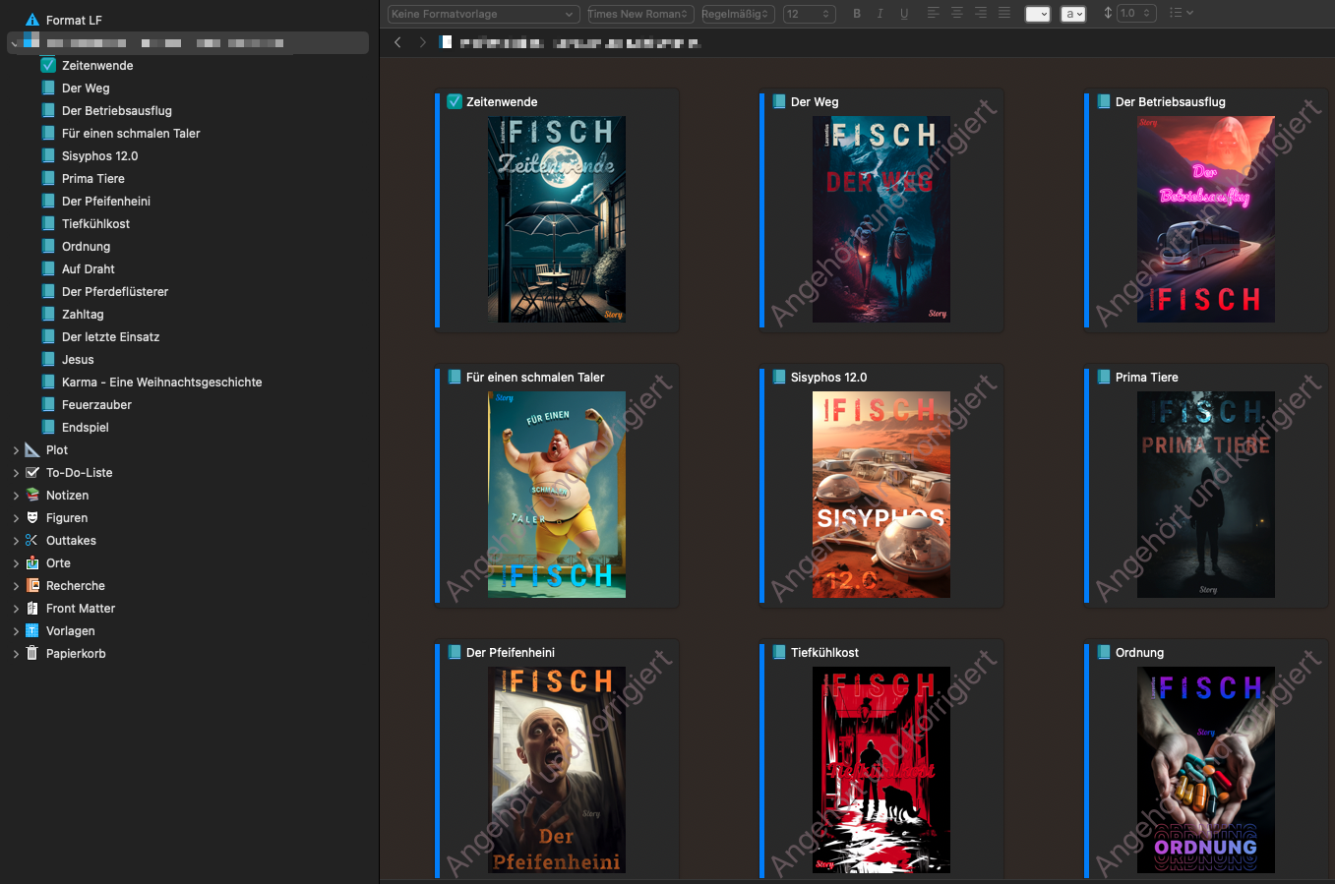Viewport: 1335px width, 884px height.
Task: Toggle the Zeitenwende checkbox in the binder
Action: tap(48, 66)
